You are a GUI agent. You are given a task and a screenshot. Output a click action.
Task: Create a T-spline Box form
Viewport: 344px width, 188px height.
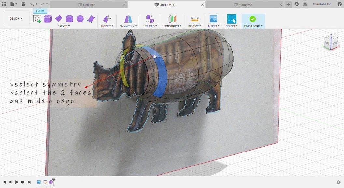click(x=48, y=19)
